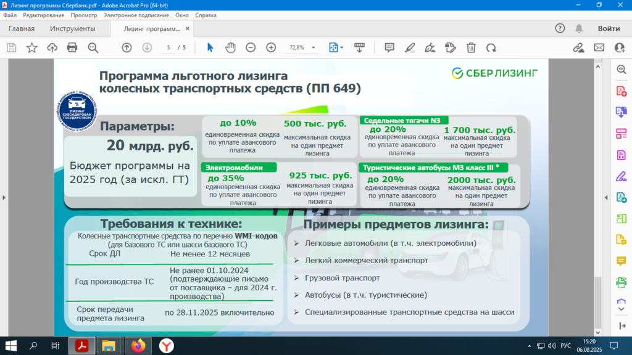632x355 pixels.
Task: Click the Save file icon
Action: coord(11,47)
